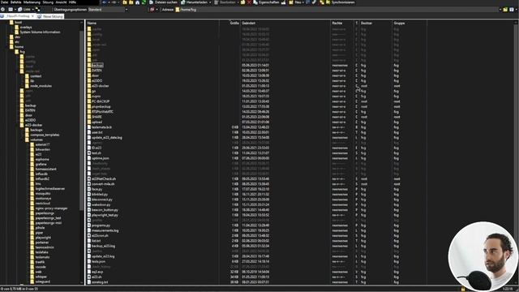This screenshot has width=519, height=292.
Task: Open the Sitzung menu
Action: (48, 2)
